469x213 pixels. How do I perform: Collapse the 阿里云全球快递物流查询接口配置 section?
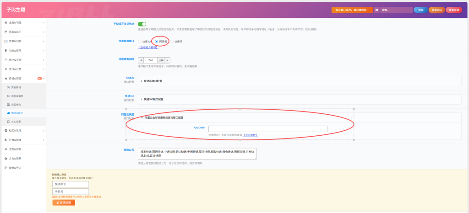click(x=300, y=117)
